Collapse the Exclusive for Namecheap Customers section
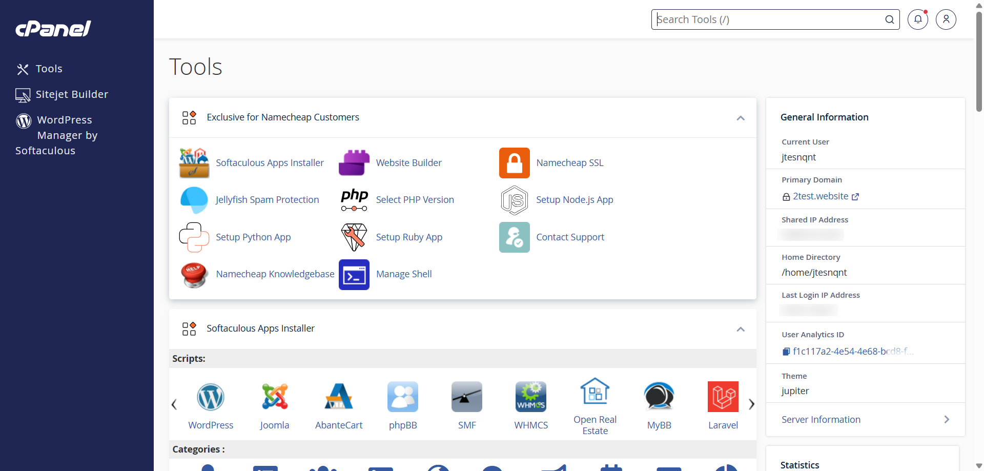Screen dimensions: 984x471 coord(741,118)
